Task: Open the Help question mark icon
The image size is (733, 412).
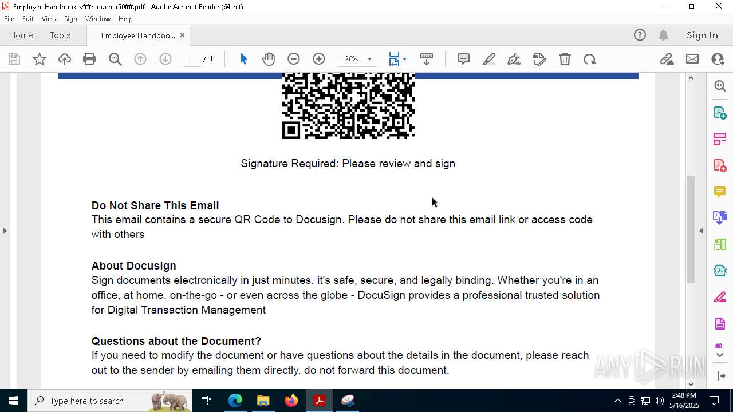Action: pos(640,35)
